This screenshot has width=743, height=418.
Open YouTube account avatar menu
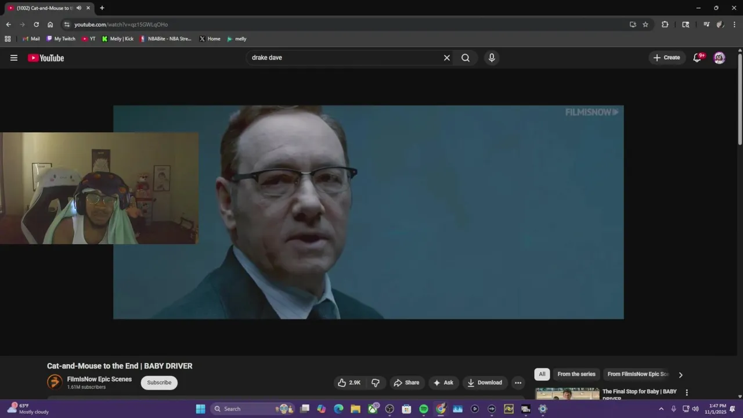coord(719,57)
